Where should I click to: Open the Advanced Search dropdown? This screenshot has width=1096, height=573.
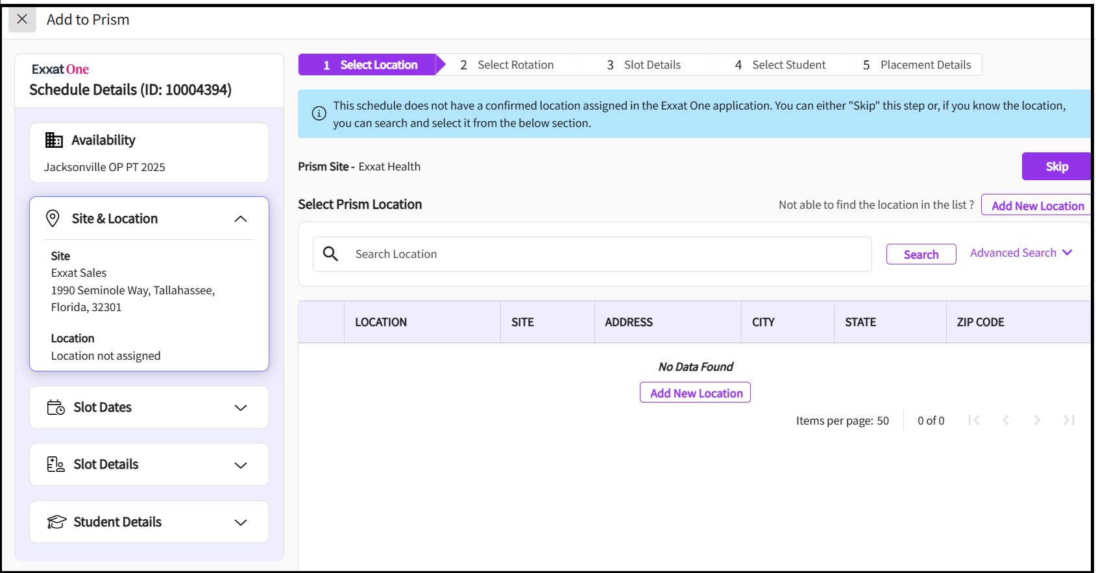(x=1021, y=253)
